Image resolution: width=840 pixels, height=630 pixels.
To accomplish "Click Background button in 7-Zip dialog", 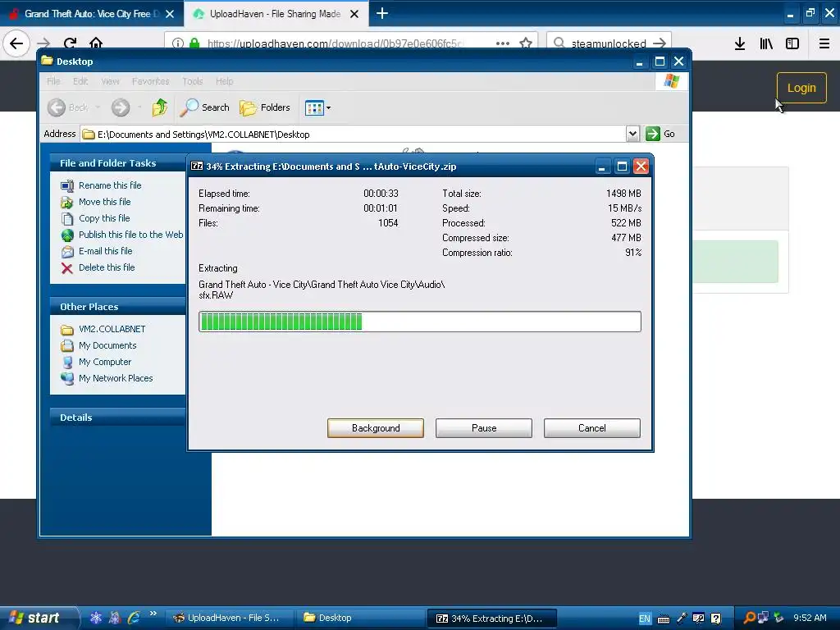I will (376, 428).
